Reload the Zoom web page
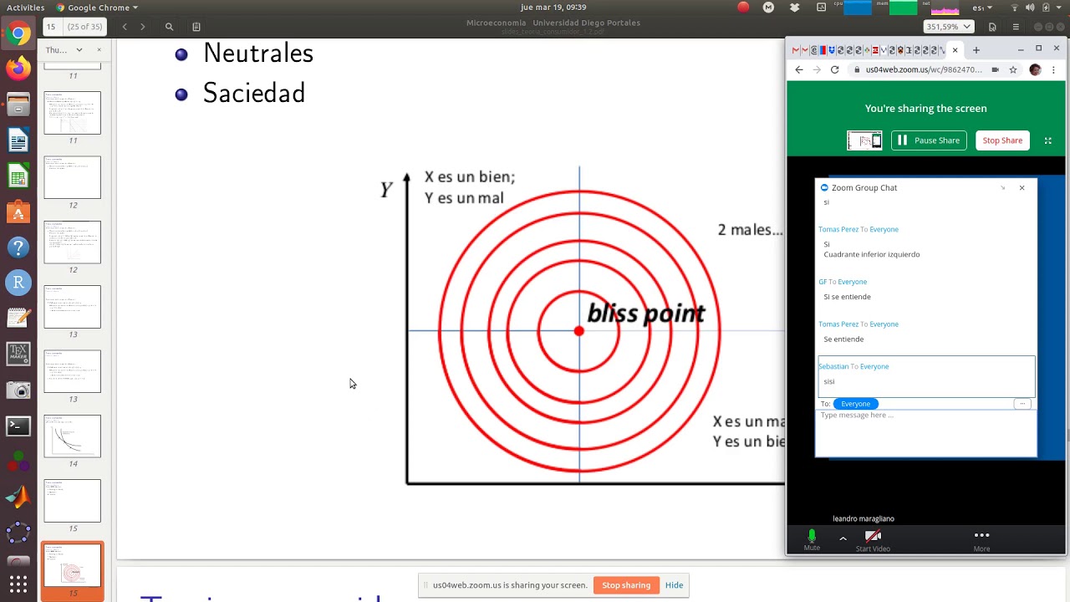The height and width of the screenshot is (602, 1070). pyautogui.click(x=834, y=70)
